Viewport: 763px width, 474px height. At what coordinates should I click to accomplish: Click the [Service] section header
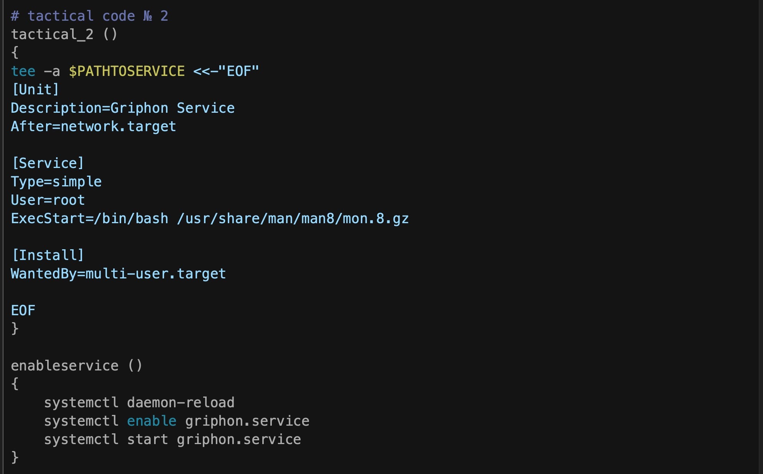[x=48, y=163]
